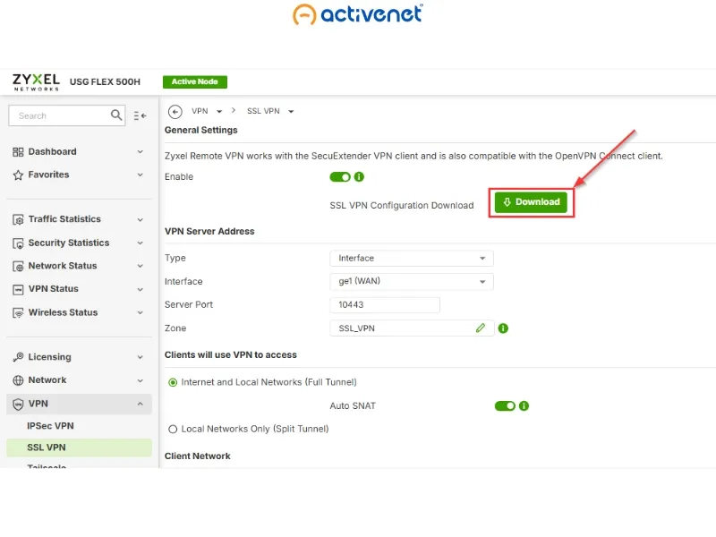This screenshot has width=716, height=537.
Task: Expand the VPN Status chevron
Action: [141, 289]
